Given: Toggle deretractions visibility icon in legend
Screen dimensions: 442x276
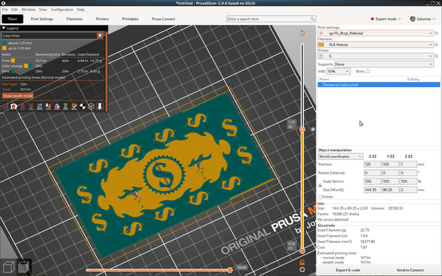Looking at the screenshot, I should (31, 106).
